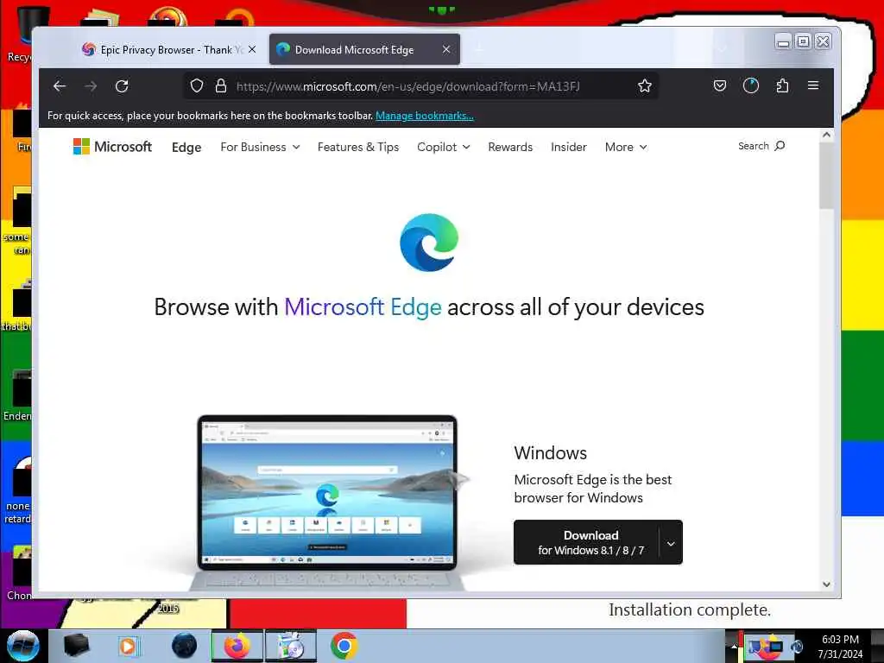The width and height of the screenshot is (884, 663).
Task: Open the Firefox account profile icon
Action: point(750,85)
